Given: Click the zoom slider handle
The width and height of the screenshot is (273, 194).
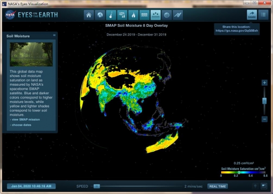Looking at the screenshot, I should pos(264,101).
